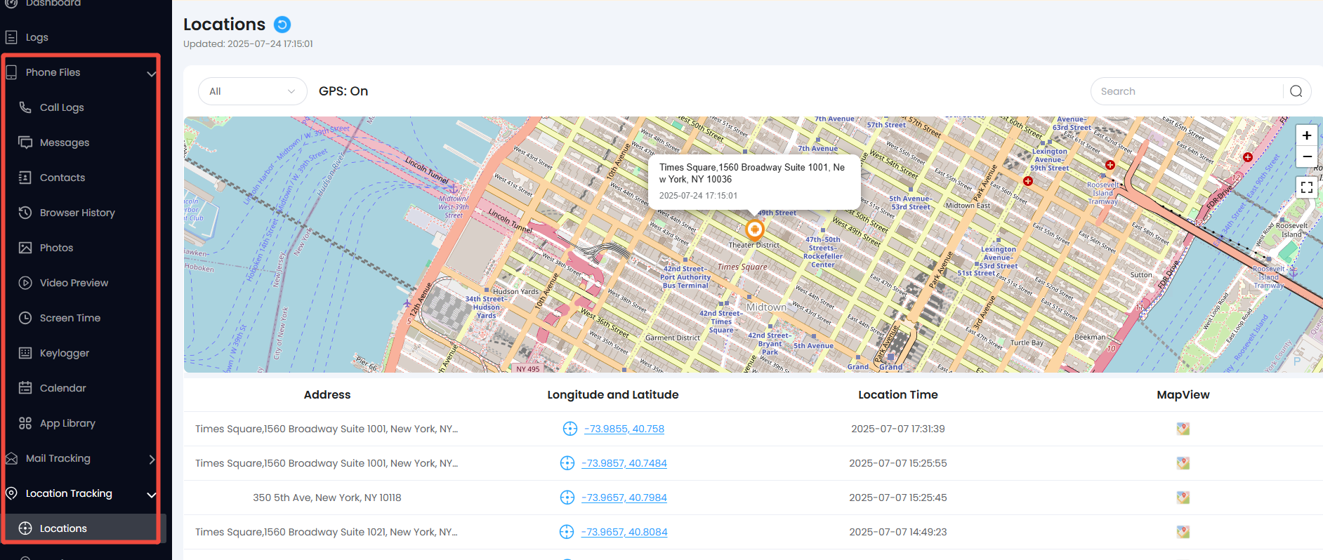1323x560 pixels.
Task: Click the orange location pin on map
Action: (x=754, y=229)
